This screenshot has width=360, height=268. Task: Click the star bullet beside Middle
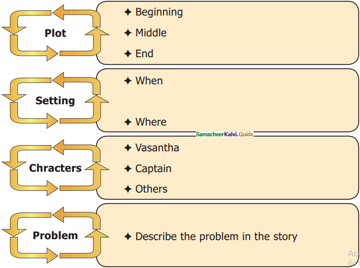pos(128,33)
